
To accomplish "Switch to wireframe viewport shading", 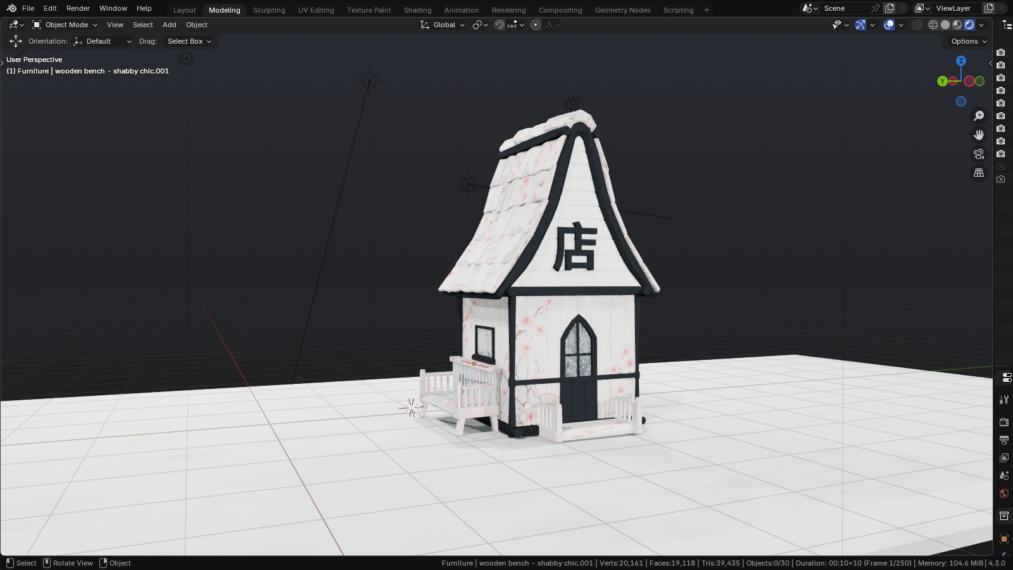I will click(x=933, y=25).
